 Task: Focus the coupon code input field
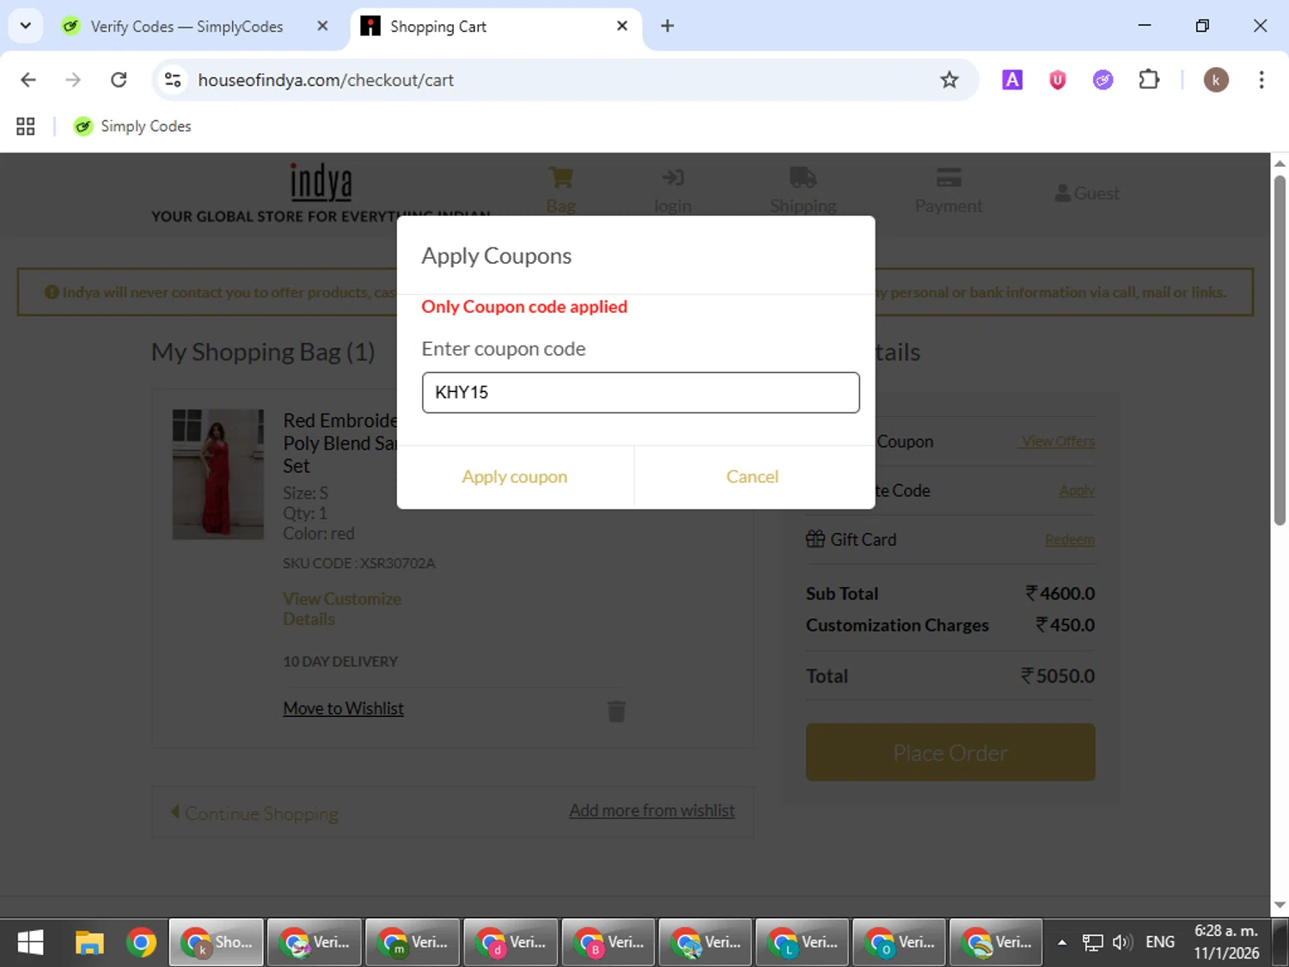point(640,393)
